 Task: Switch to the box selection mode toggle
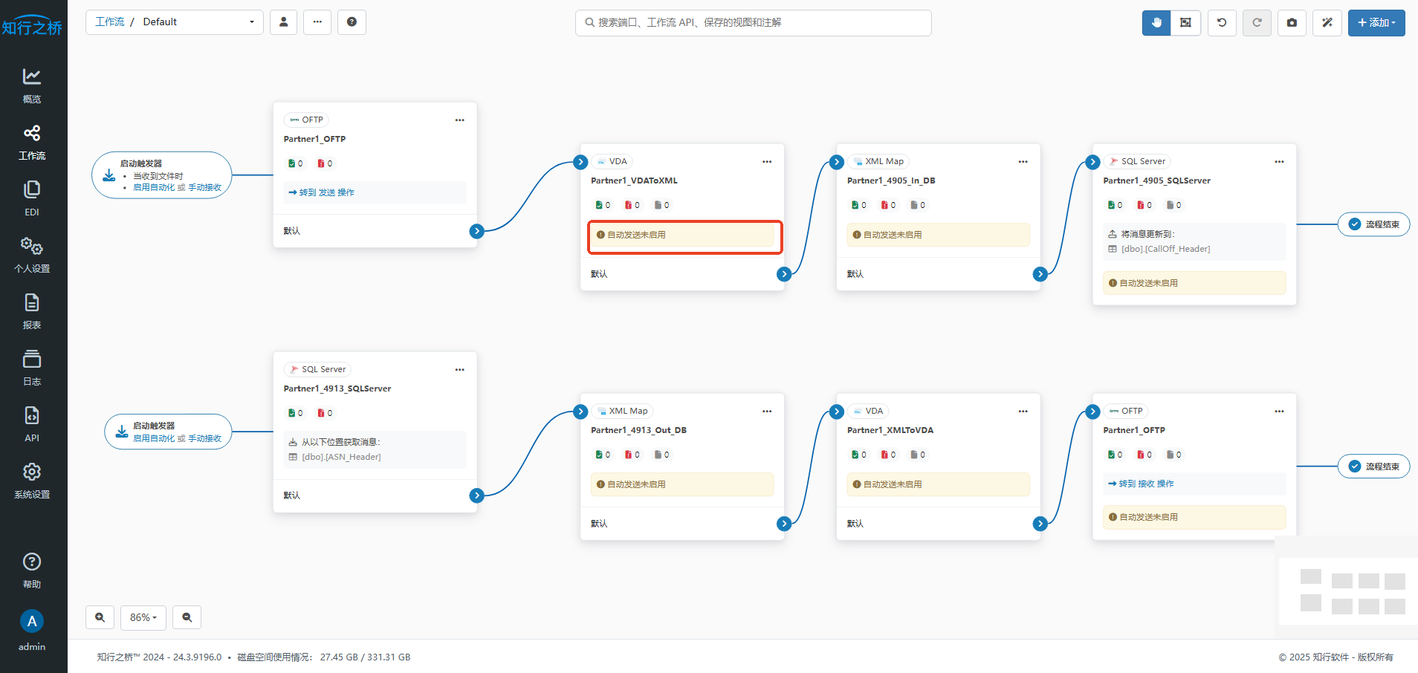point(1185,22)
